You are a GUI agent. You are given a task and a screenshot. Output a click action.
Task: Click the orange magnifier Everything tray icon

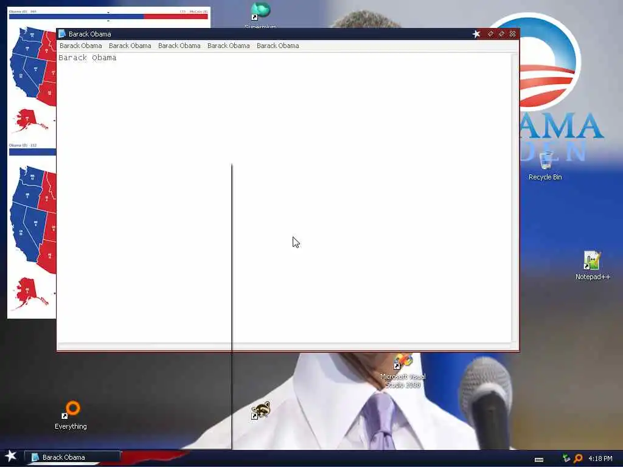(578, 458)
